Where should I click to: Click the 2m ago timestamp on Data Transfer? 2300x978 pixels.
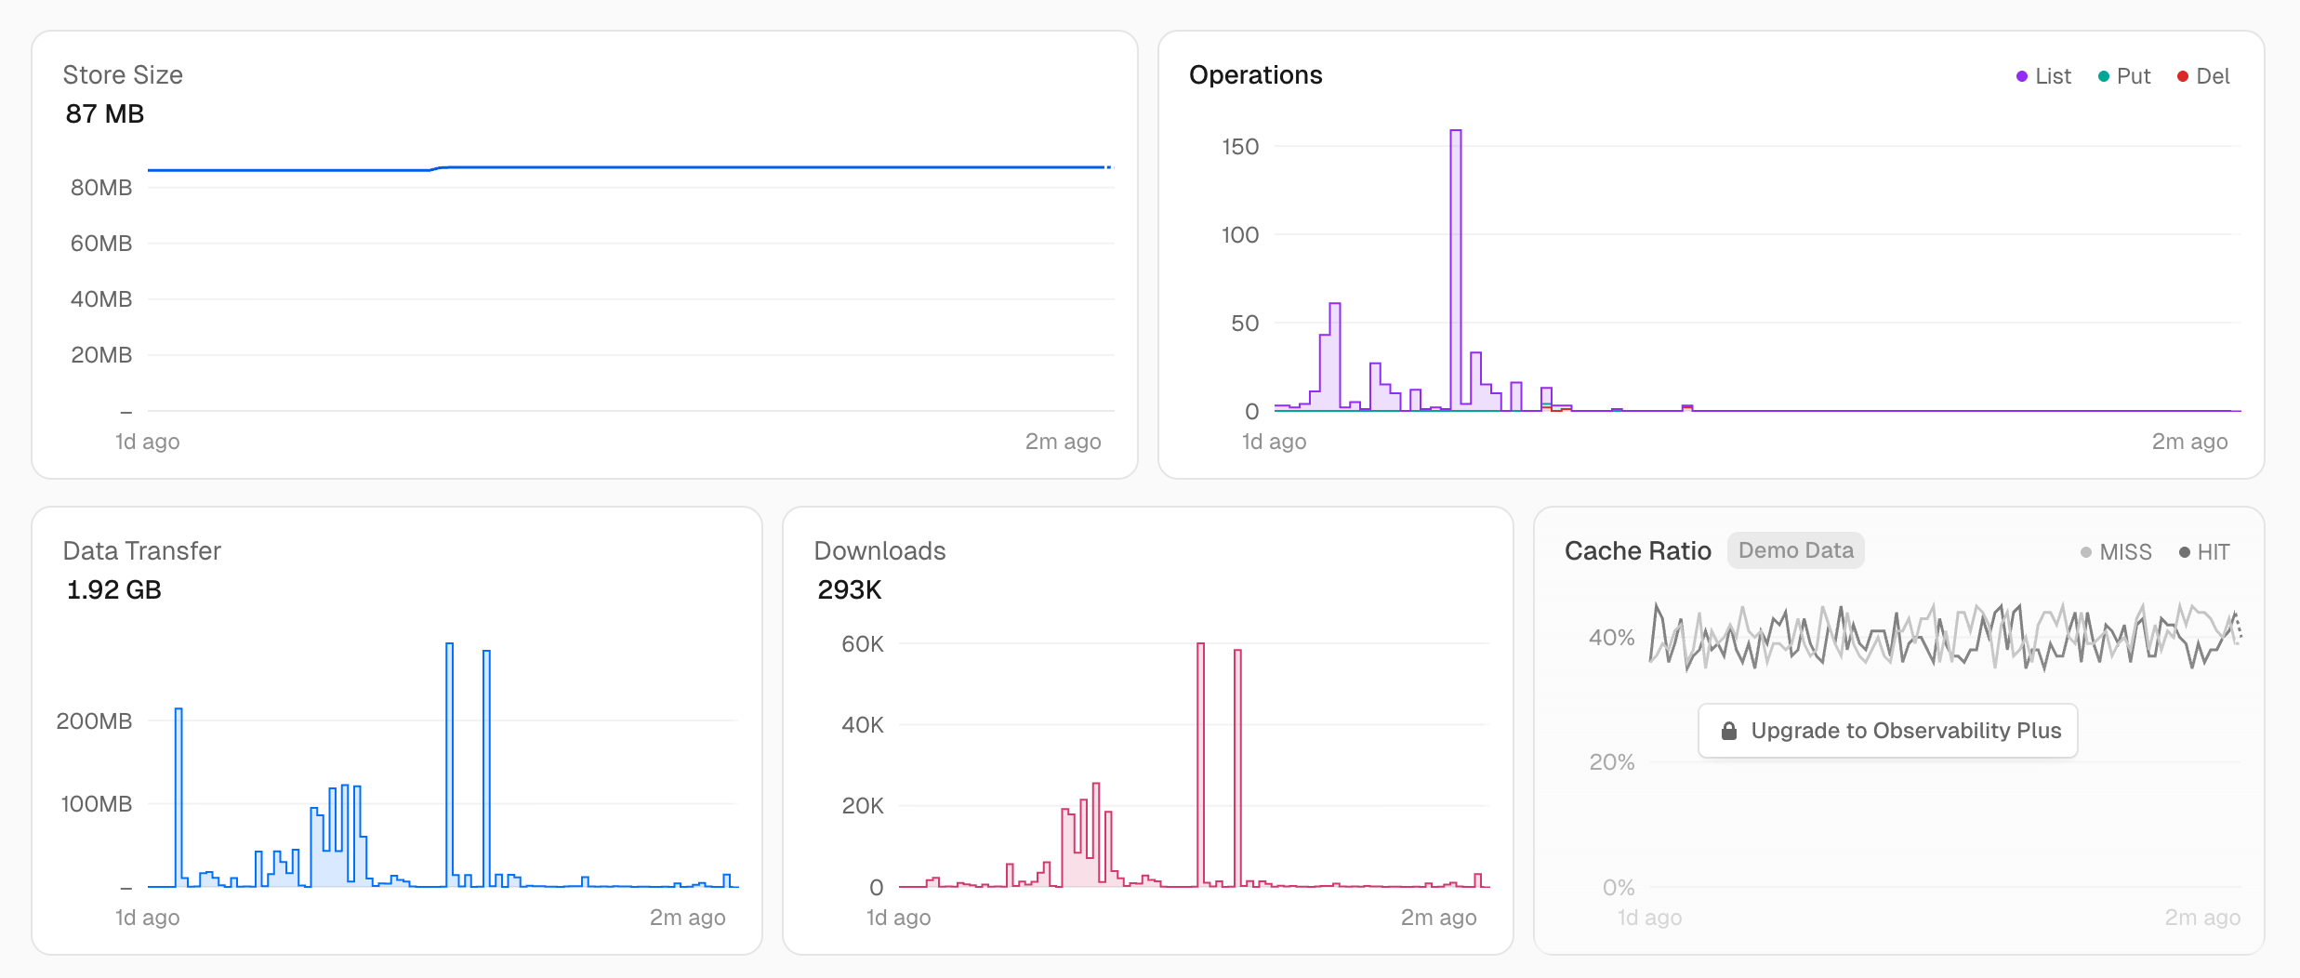[x=689, y=918]
